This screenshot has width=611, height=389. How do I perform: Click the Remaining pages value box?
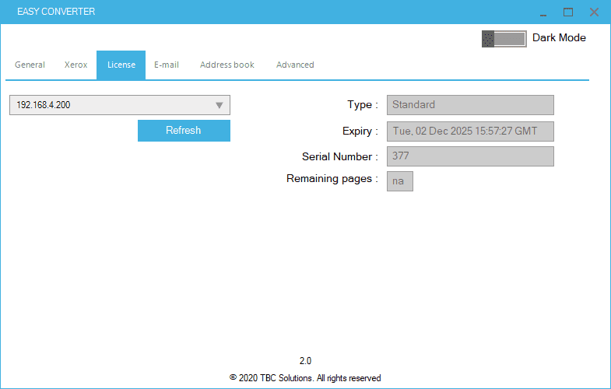(399, 181)
